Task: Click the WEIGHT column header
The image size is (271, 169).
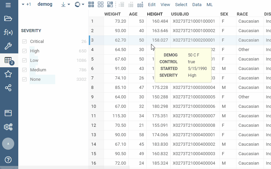Action: (112, 14)
